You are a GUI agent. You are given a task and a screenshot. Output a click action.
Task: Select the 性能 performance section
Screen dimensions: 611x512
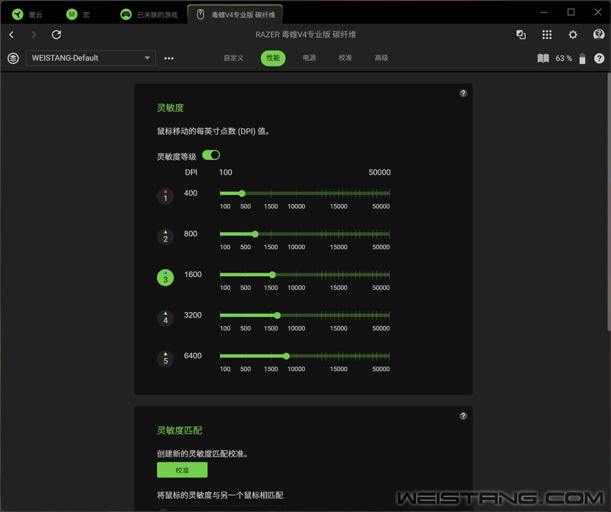[273, 58]
